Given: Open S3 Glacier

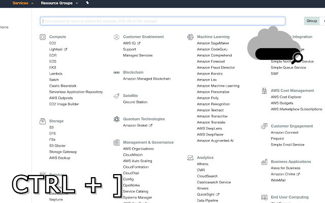Looking at the screenshot, I should 57,146.
